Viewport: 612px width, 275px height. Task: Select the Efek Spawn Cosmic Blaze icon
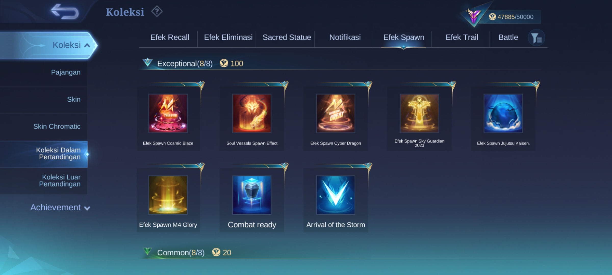pyautogui.click(x=168, y=113)
